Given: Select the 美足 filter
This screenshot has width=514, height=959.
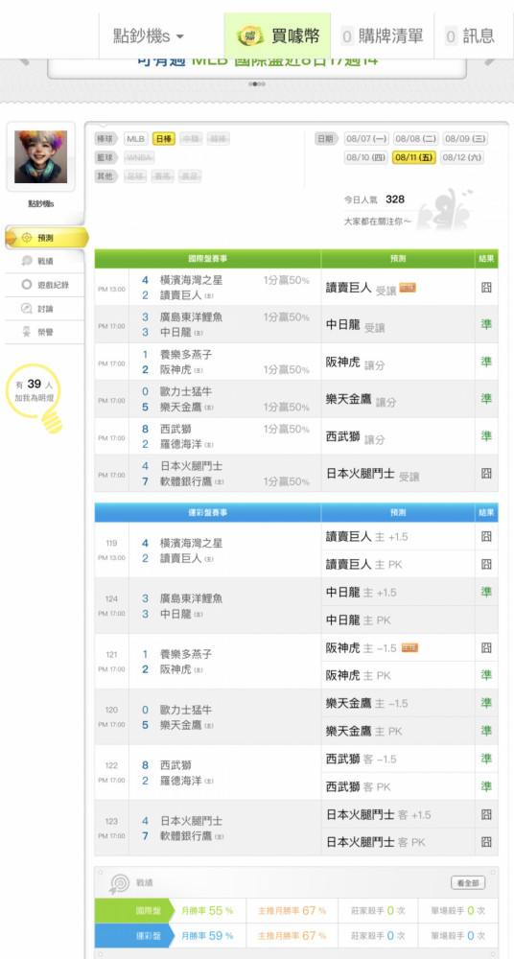Looking at the screenshot, I should 190,176.
